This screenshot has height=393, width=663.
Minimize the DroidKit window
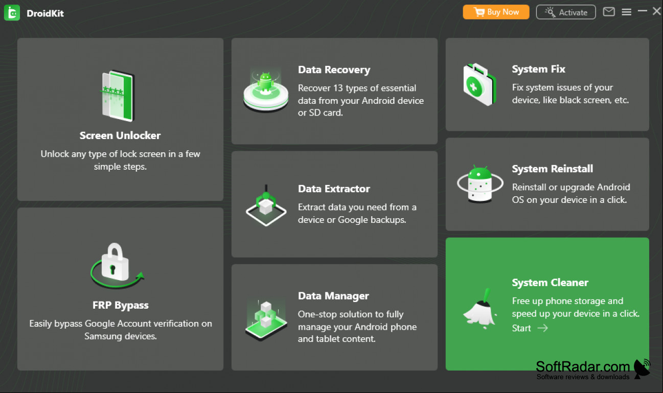tap(643, 11)
